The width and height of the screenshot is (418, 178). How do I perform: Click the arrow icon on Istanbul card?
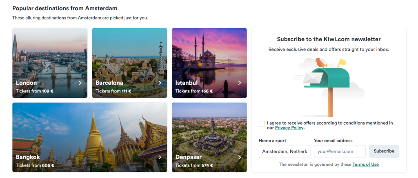(x=240, y=83)
